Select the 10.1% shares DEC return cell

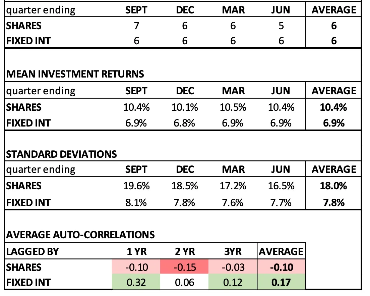point(185,107)
